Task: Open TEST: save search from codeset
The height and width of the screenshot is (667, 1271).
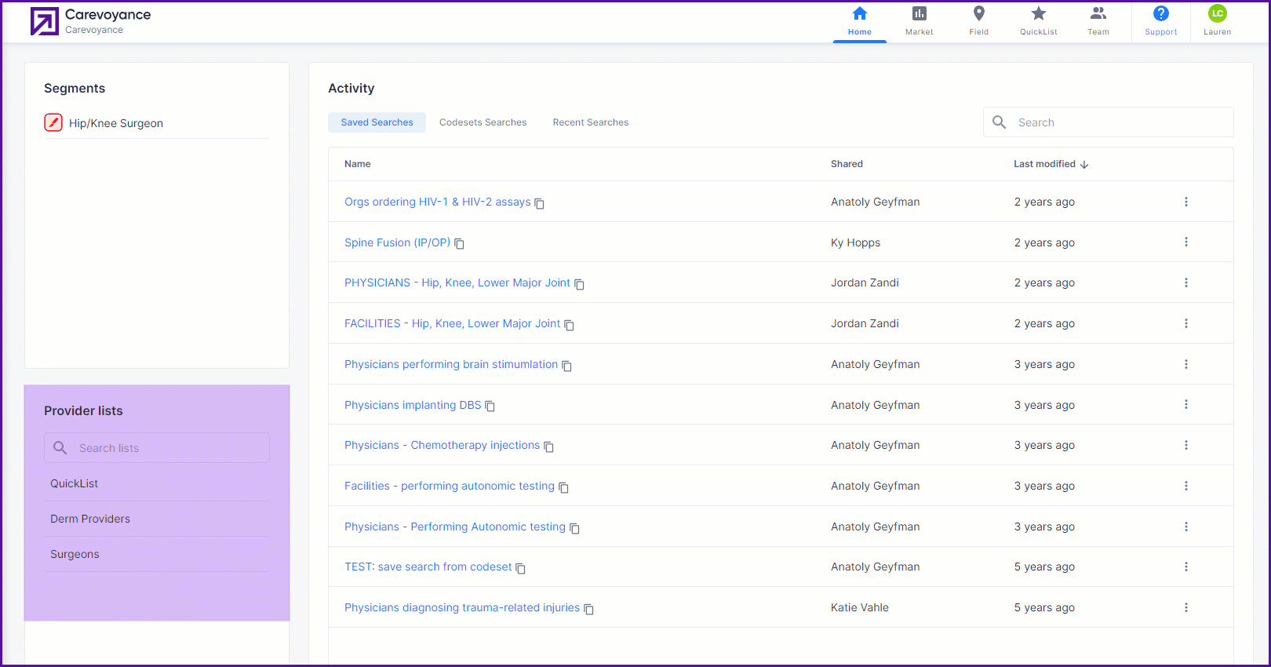Action: [428, 567]
